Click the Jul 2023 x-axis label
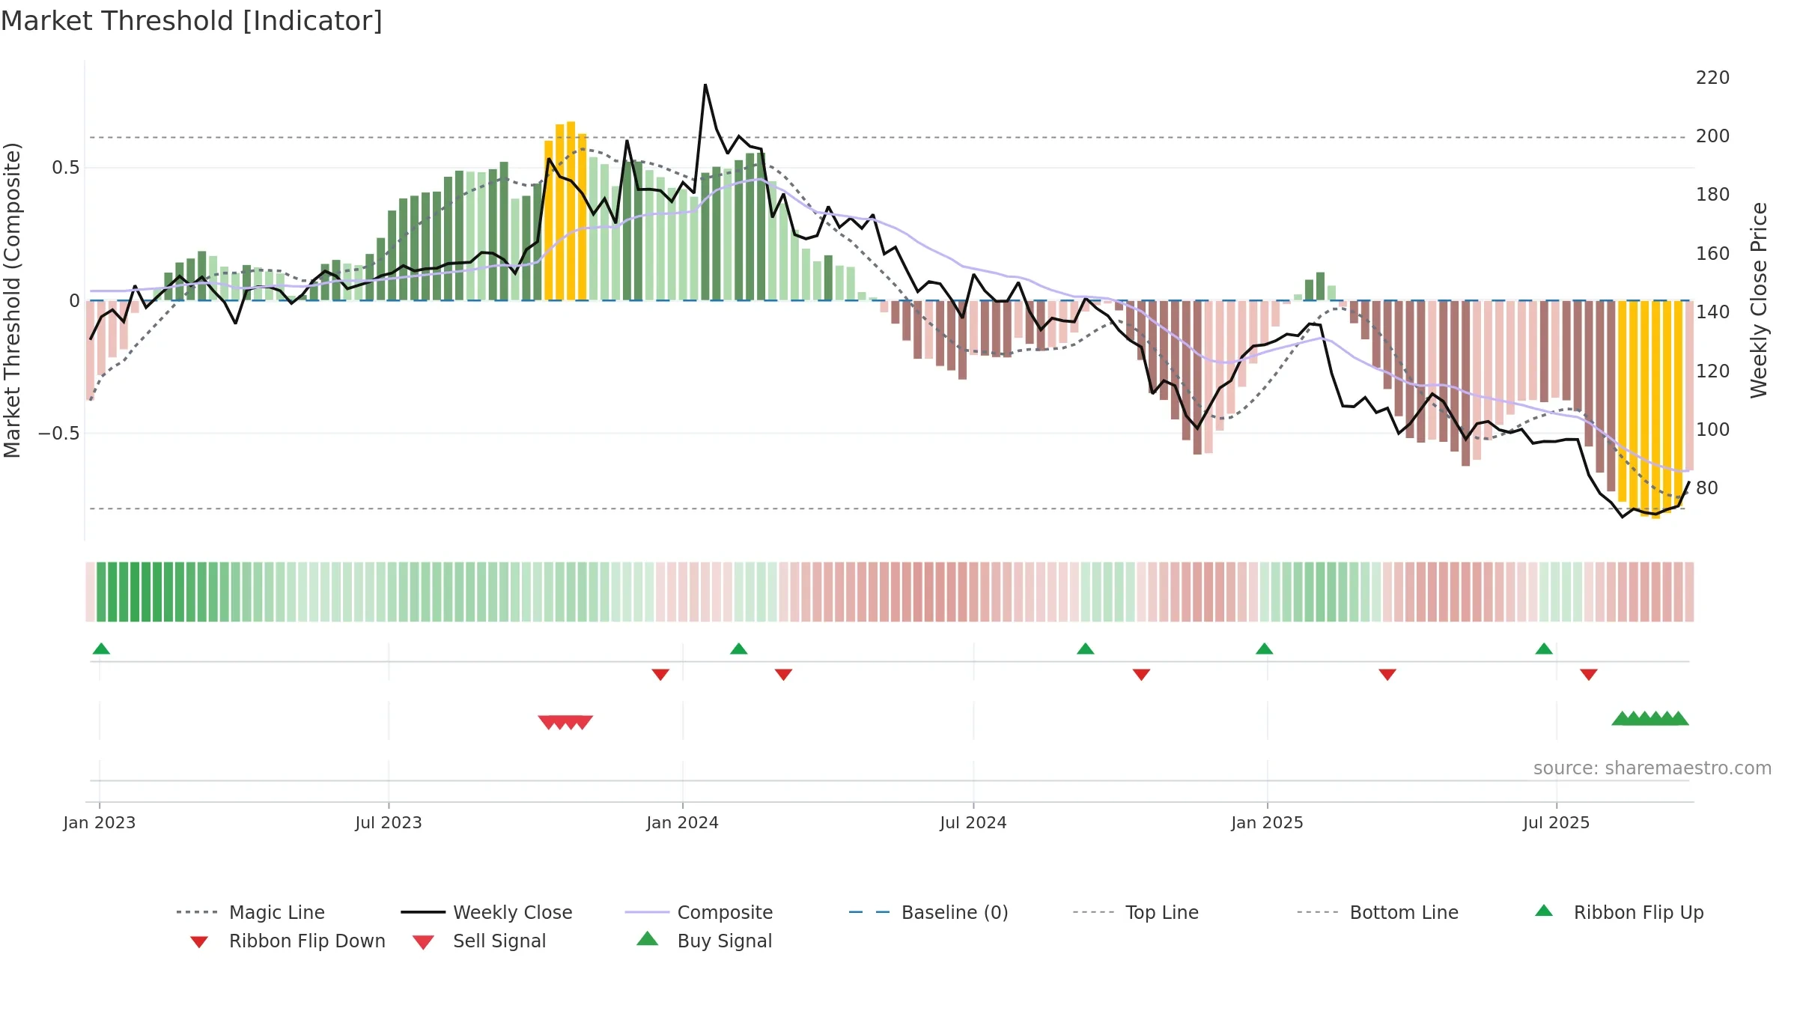This screenshot has width=1797, height=1011. [x=389, y=823]
